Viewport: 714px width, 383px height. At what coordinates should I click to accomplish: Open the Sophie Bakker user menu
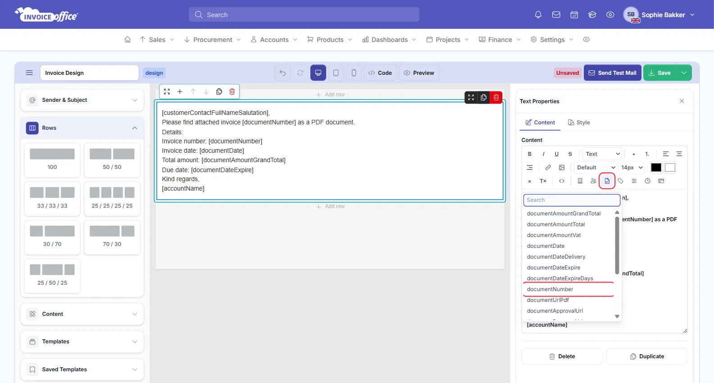pos(659,15)
